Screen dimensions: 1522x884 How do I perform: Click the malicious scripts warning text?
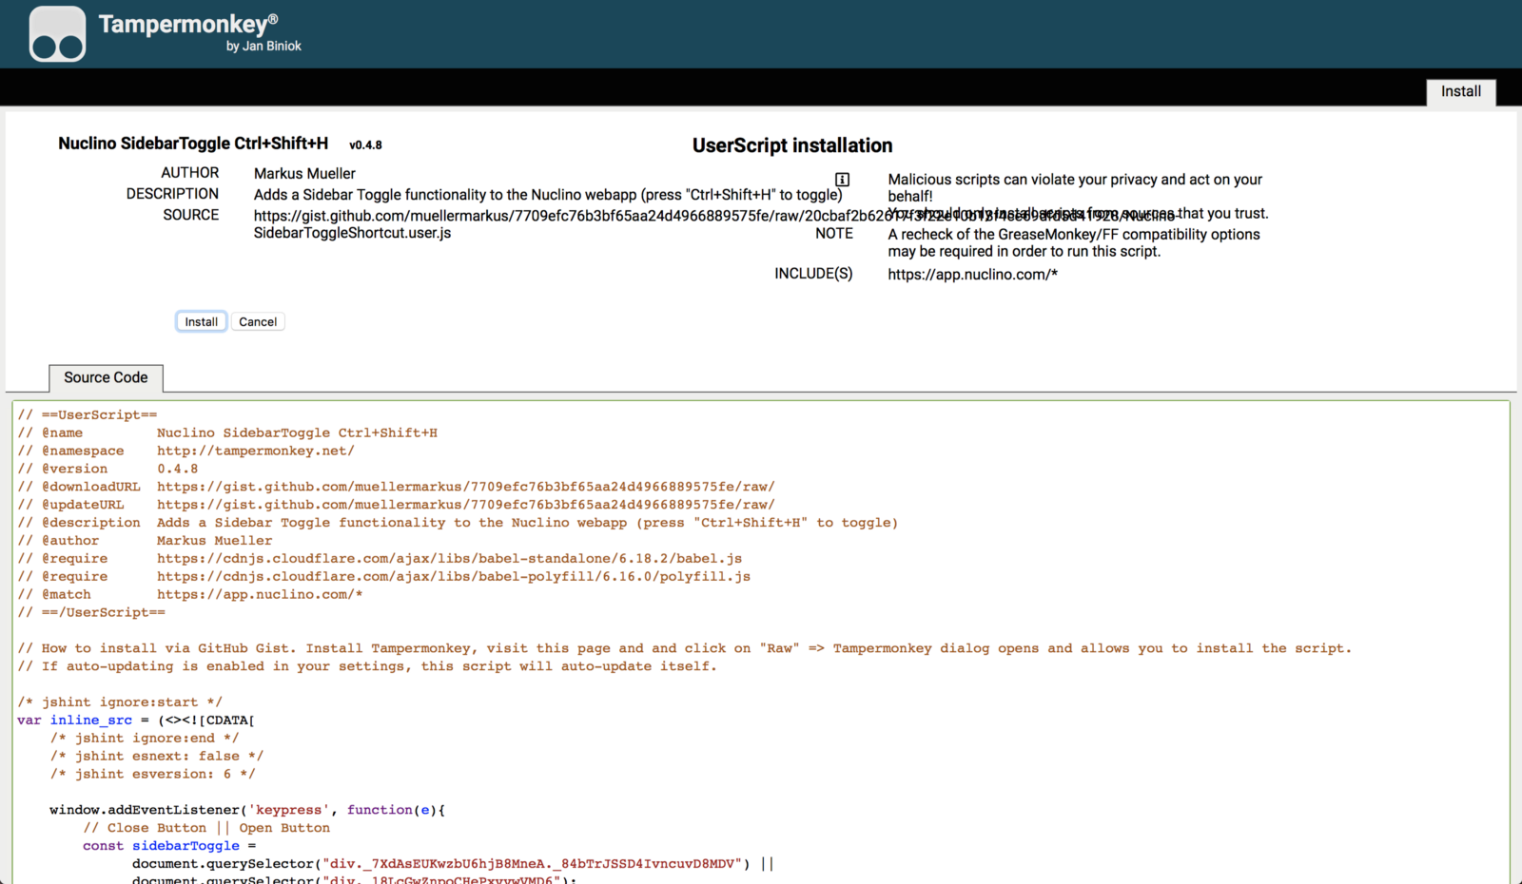[1075, 188]
